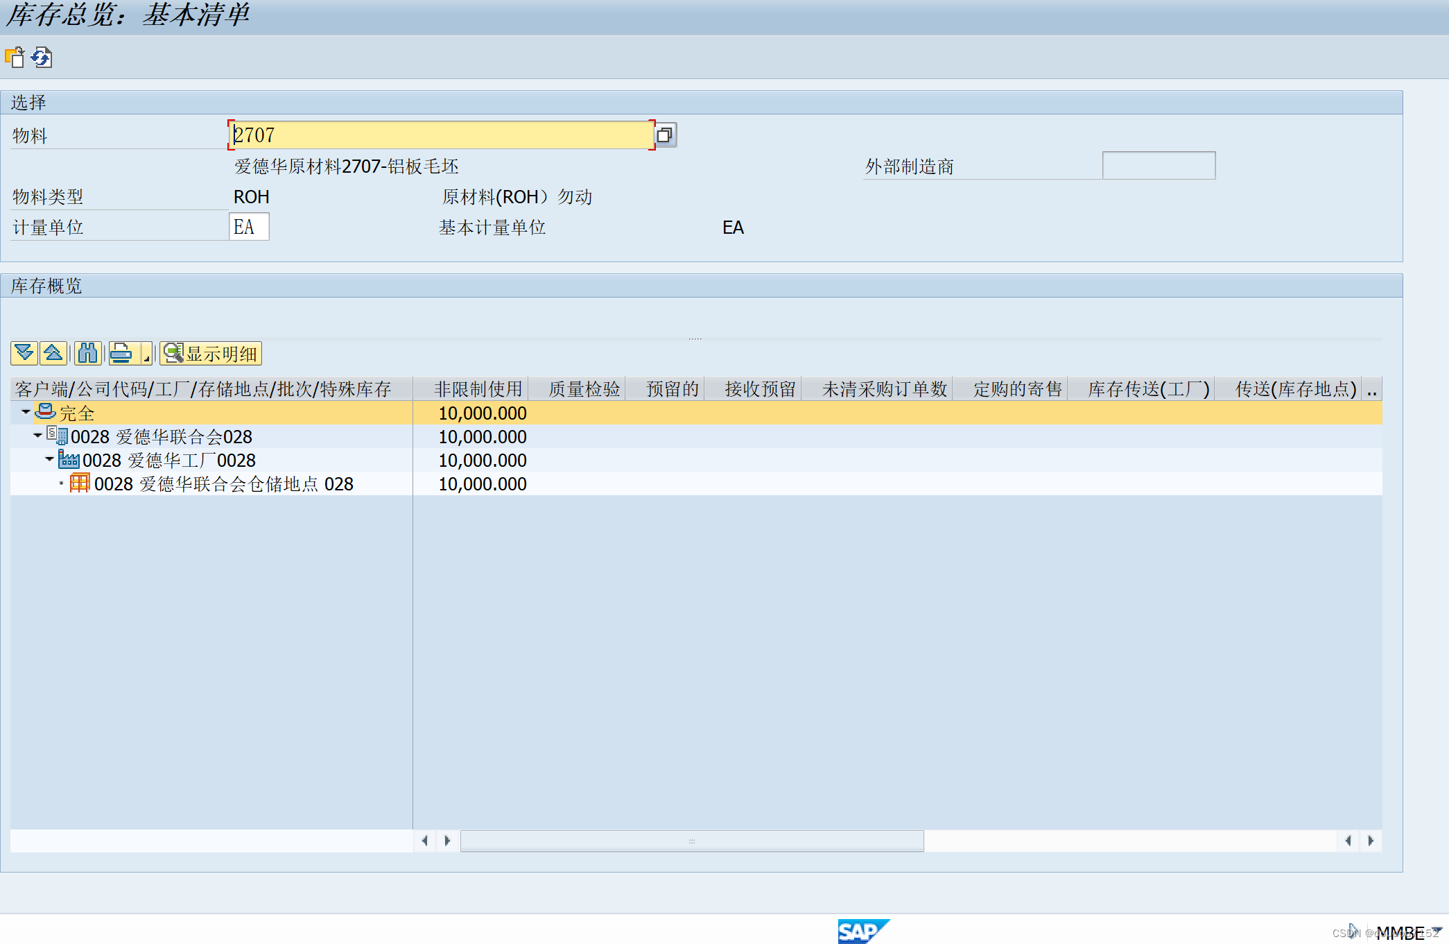
Task: Click right scroll arrow at the table's far right
Action: tap(1371, 841)
